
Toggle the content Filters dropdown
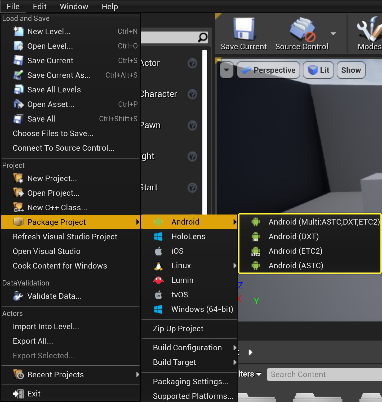[x=249, y=374]
